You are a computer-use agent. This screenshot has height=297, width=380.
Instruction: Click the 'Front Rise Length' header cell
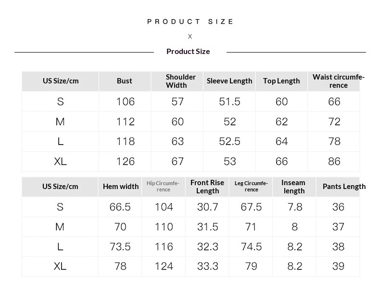(207, 187)
